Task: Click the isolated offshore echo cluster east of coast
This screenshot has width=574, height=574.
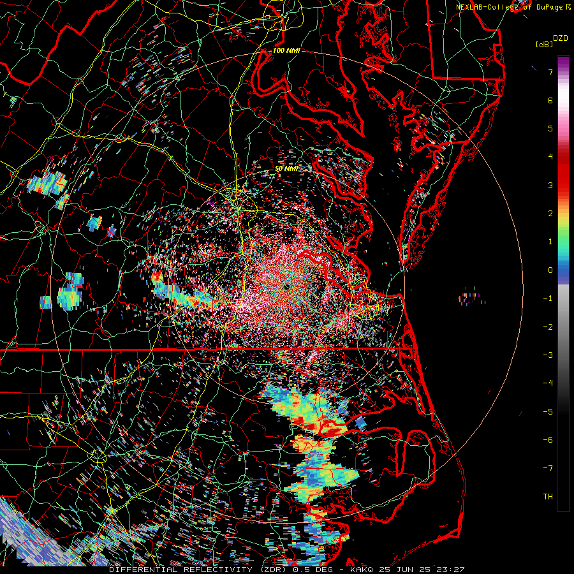Action: (x=471, y=297)
